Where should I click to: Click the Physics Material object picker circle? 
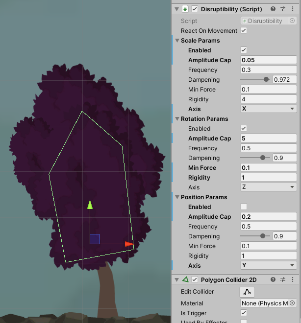click(x=293, y=303)
